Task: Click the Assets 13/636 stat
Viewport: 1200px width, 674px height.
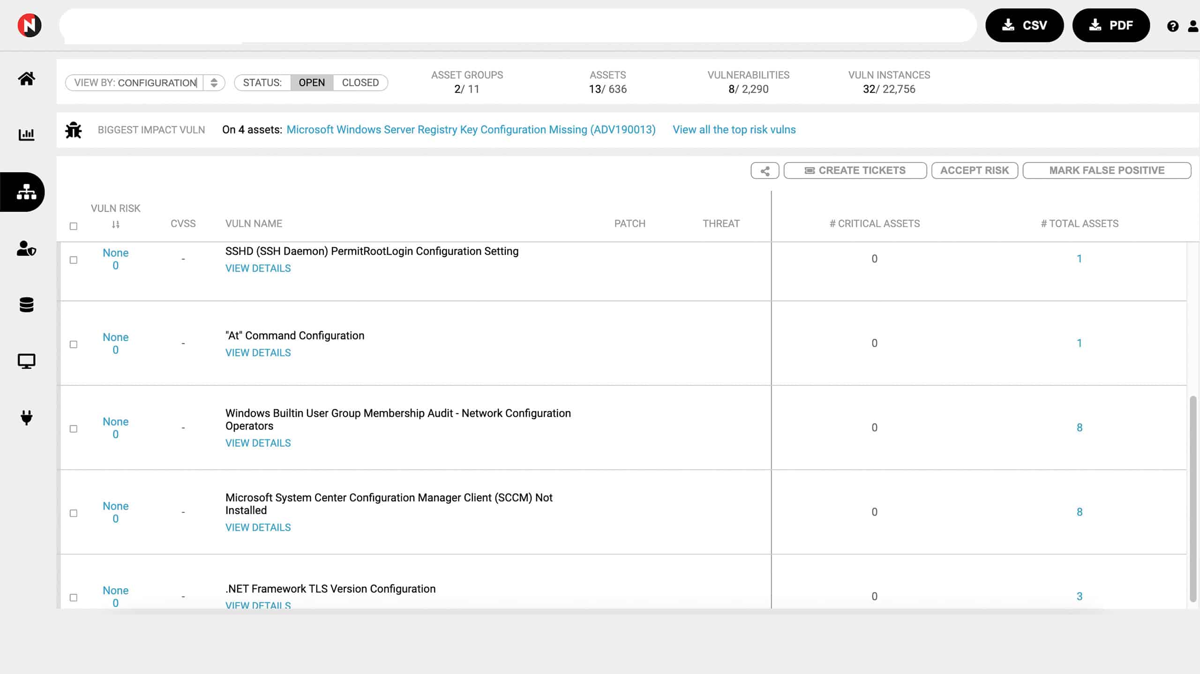Action: (x=608, y=82)
